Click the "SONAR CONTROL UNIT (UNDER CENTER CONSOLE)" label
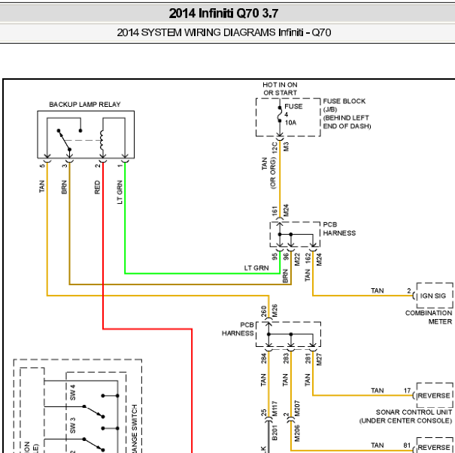Viewport: 455px width, 453px height. pyautogui.click(x=405, y=416)
